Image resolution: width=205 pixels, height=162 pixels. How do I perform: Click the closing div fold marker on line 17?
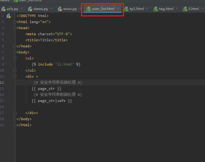coord(15,113)
